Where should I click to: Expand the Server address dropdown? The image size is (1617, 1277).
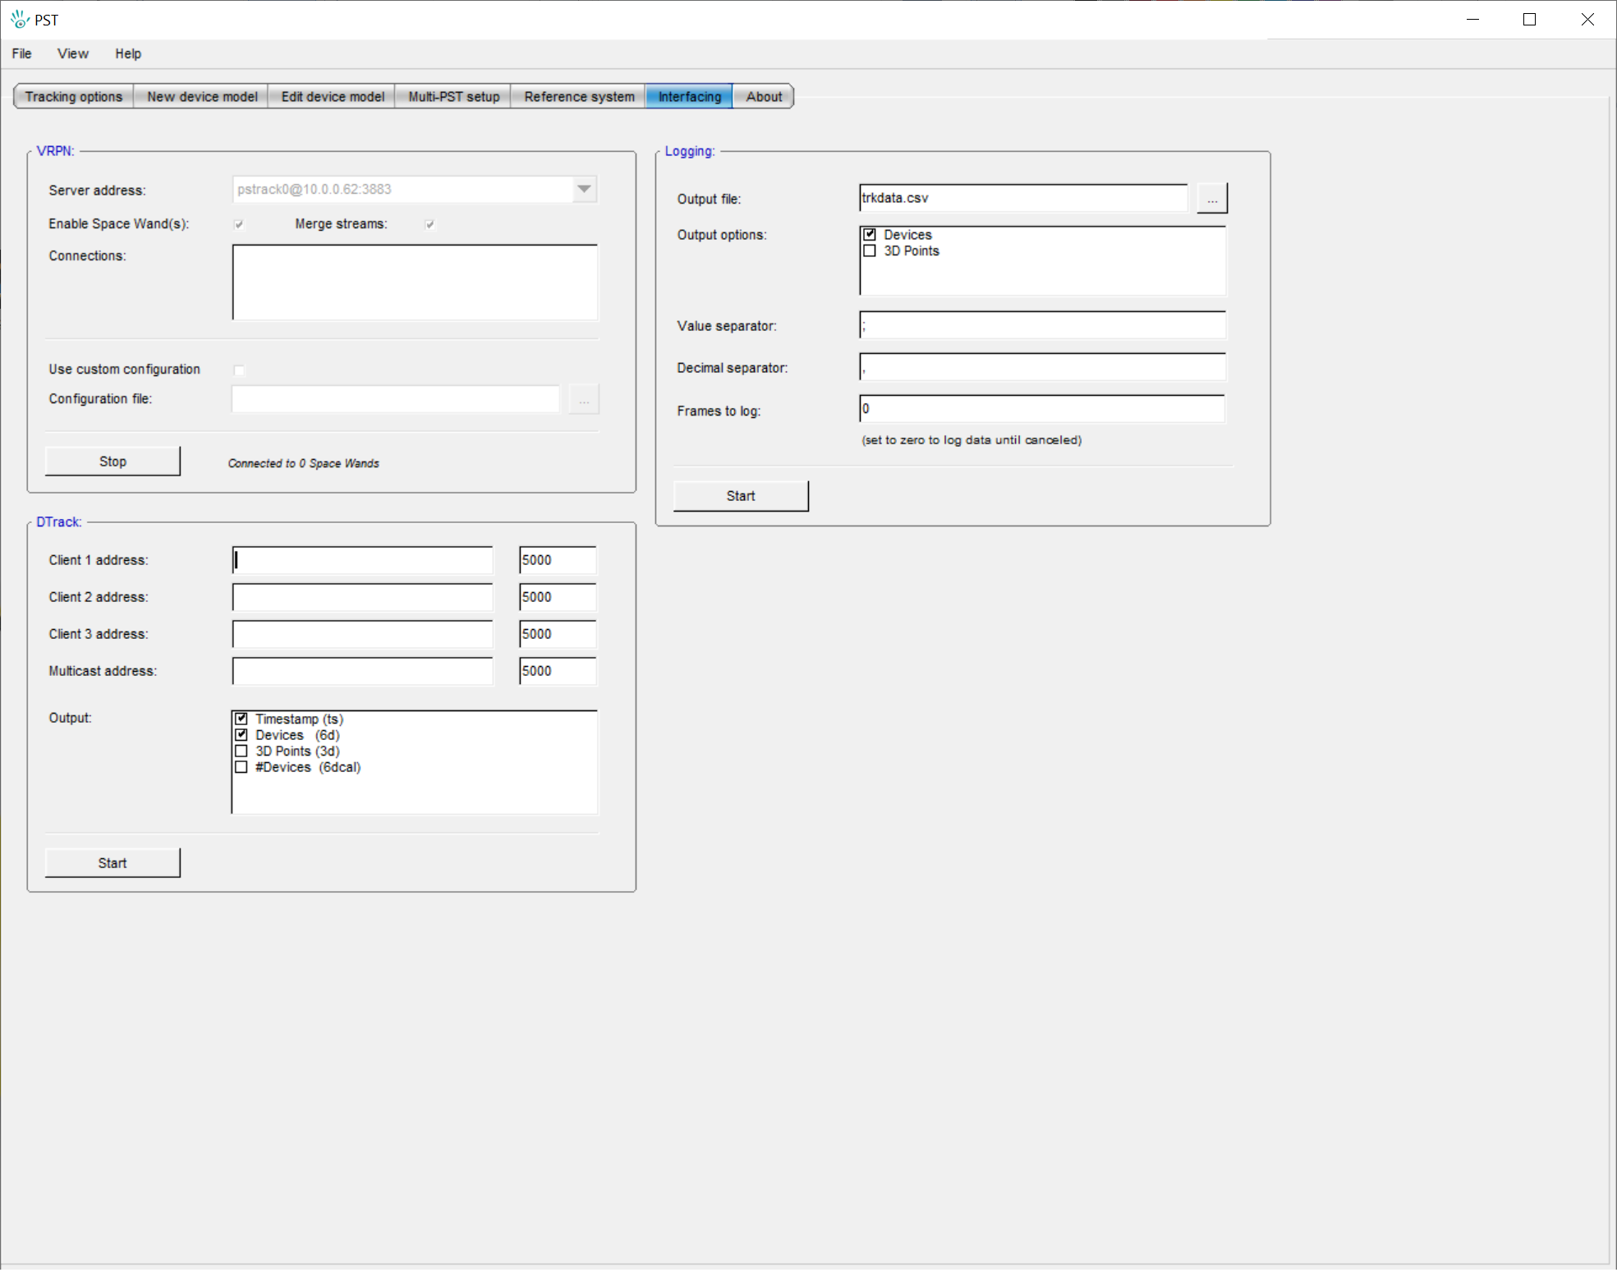tap(584, 190)
